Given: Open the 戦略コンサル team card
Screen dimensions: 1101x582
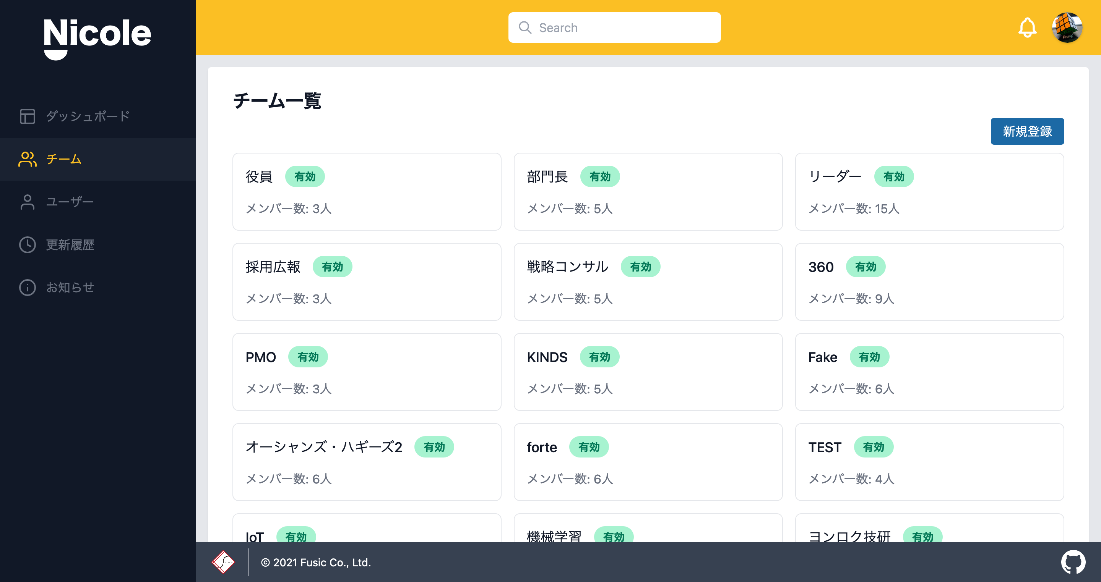Looking at the screenshot, I should [648, 282].
